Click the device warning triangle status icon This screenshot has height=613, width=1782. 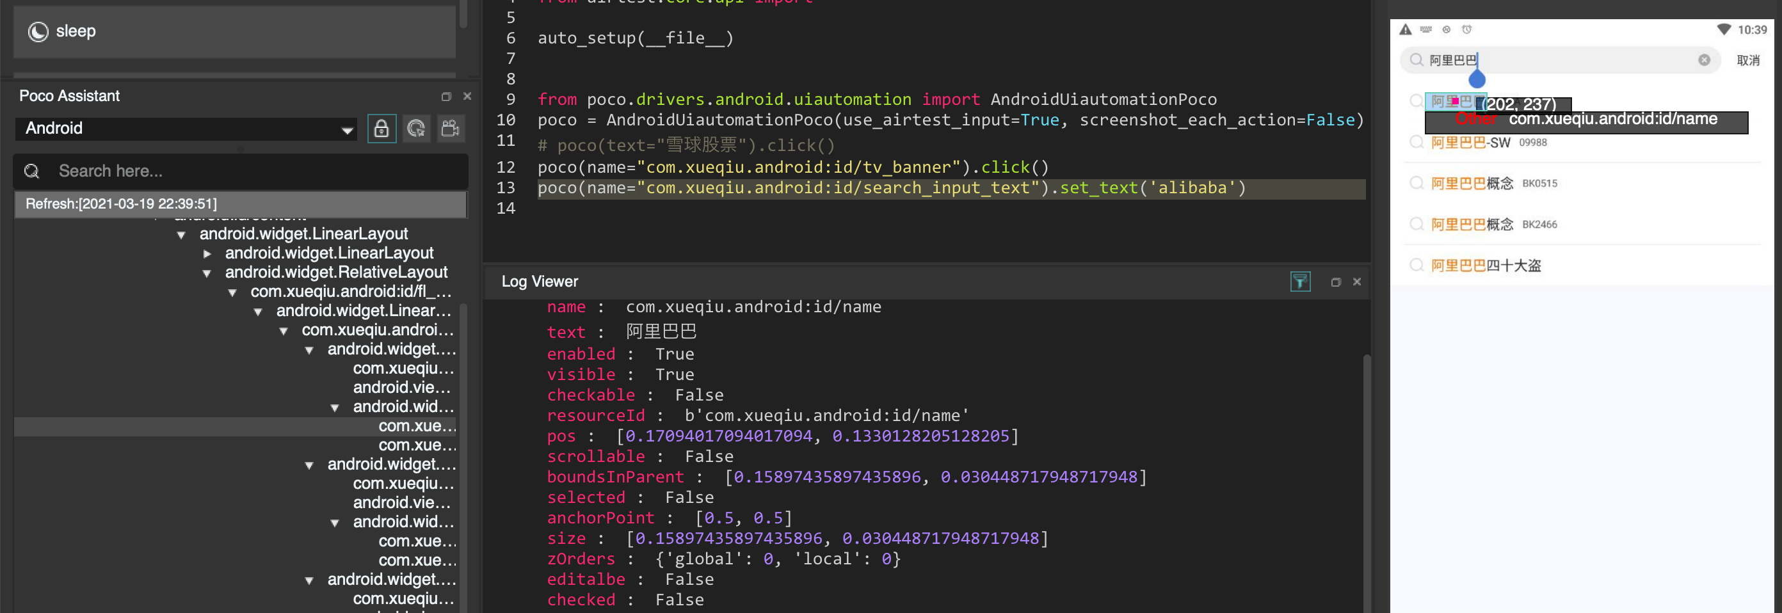coord(1405,29)
